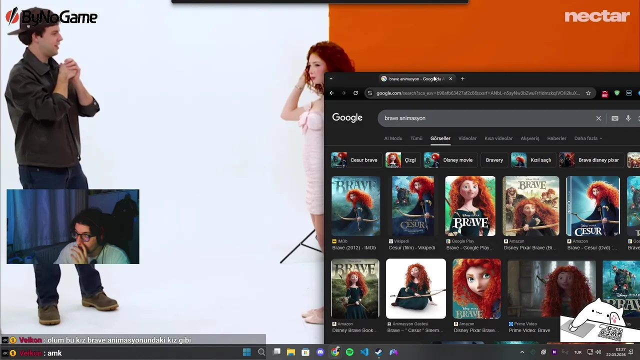Click the webcam overlay of the streamer
Viewport: 640px width, 360px height.
coord(73,226)
